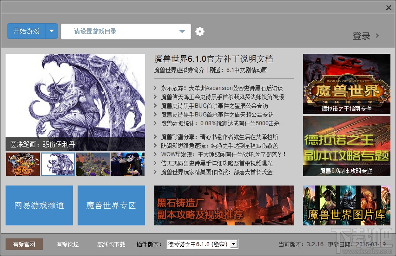396x256 pixels.
Task: Open the 请设置游戏目录 game directory dropdown
Action: pyautogui.click(x=126, y=32)
